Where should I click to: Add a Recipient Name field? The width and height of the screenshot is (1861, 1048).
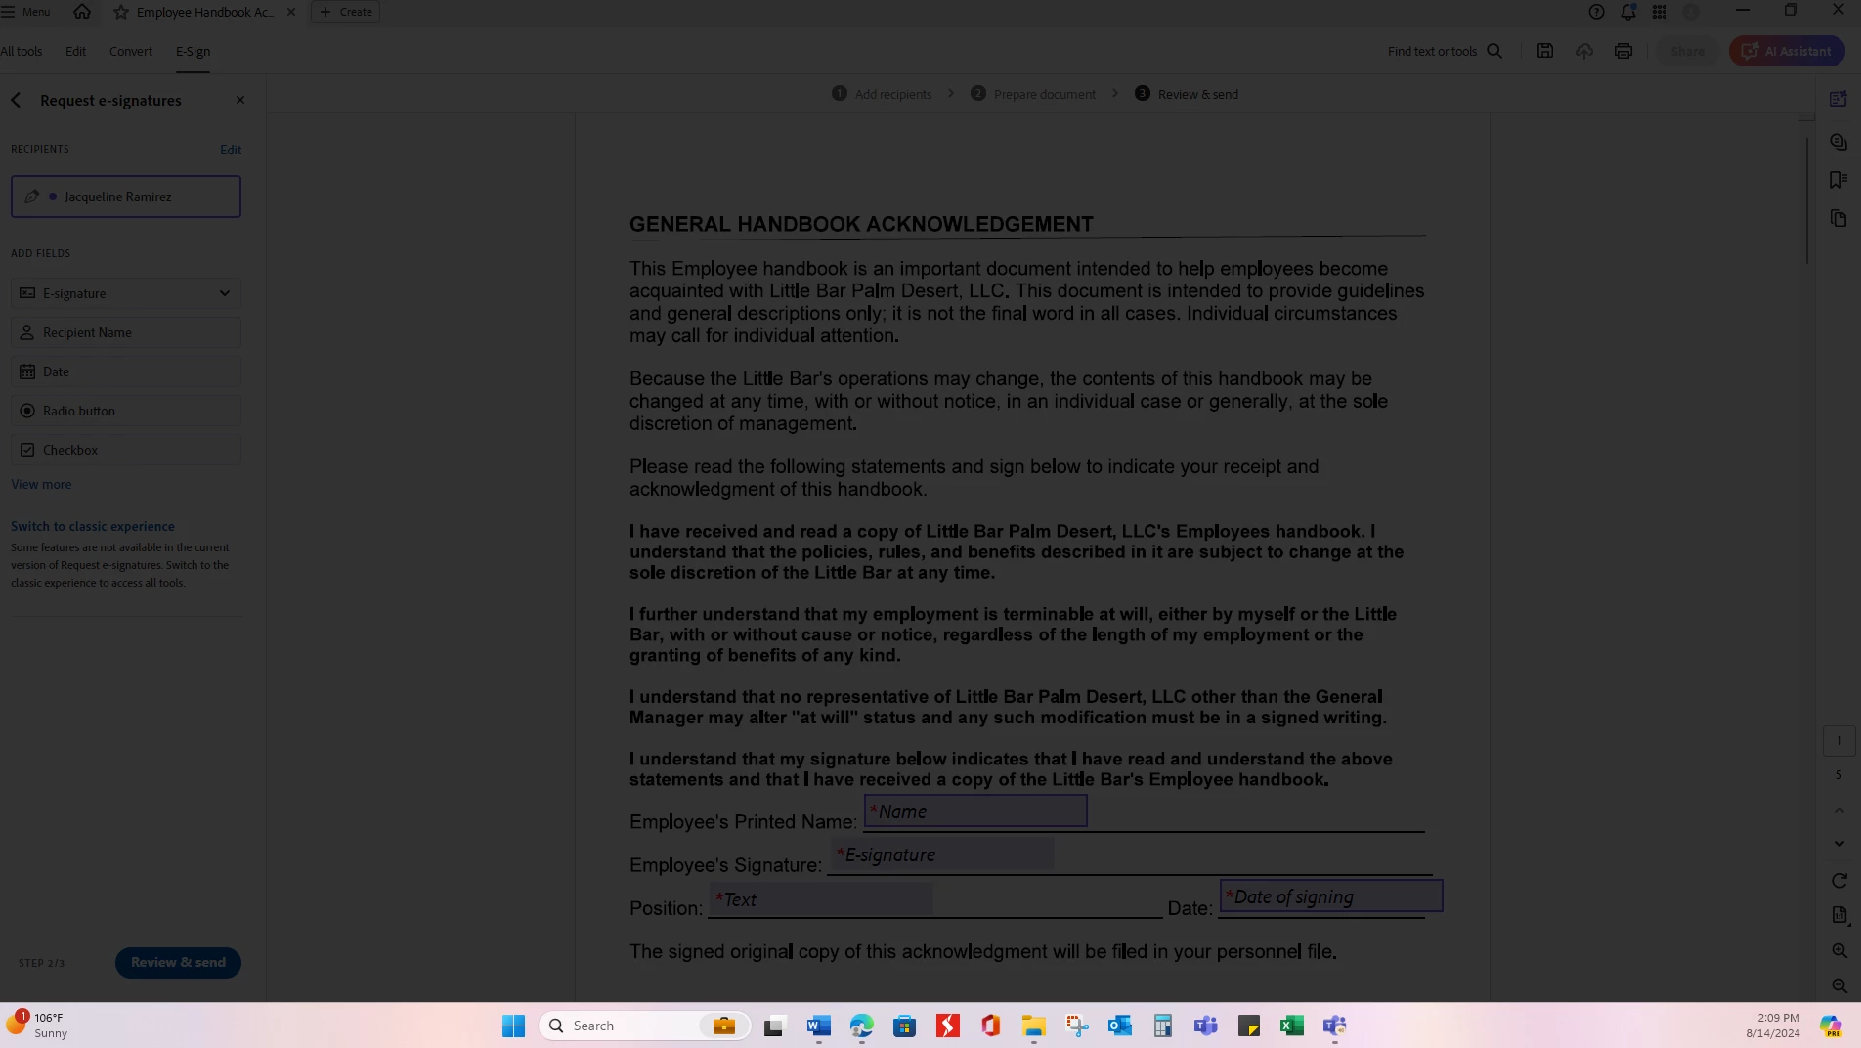point(126,332)
